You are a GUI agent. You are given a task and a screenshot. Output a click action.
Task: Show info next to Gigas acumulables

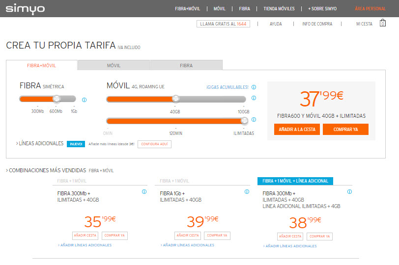tap(254, 87)
